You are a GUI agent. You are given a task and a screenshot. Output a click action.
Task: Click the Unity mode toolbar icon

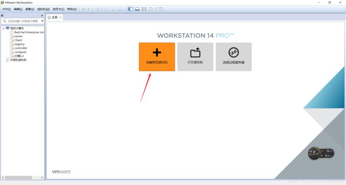point(151,9)
